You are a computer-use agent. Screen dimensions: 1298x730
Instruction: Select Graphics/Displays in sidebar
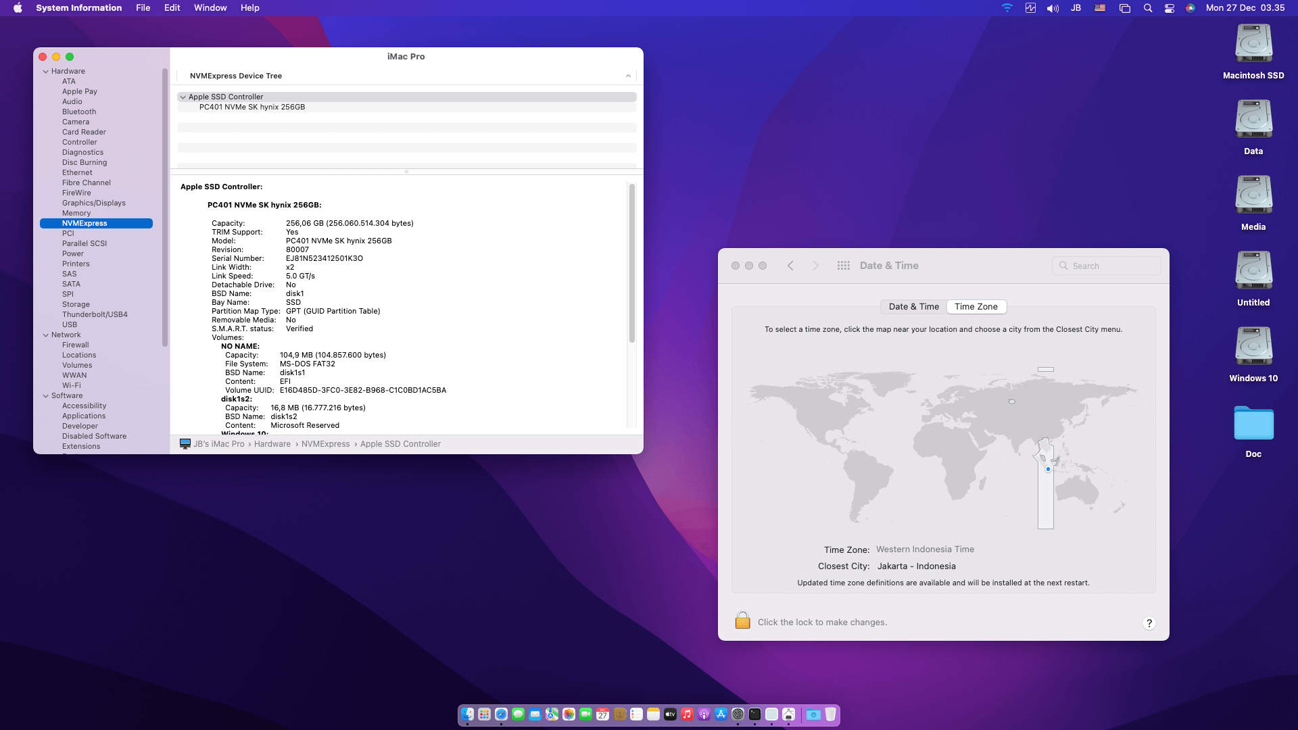coord(94,203)
